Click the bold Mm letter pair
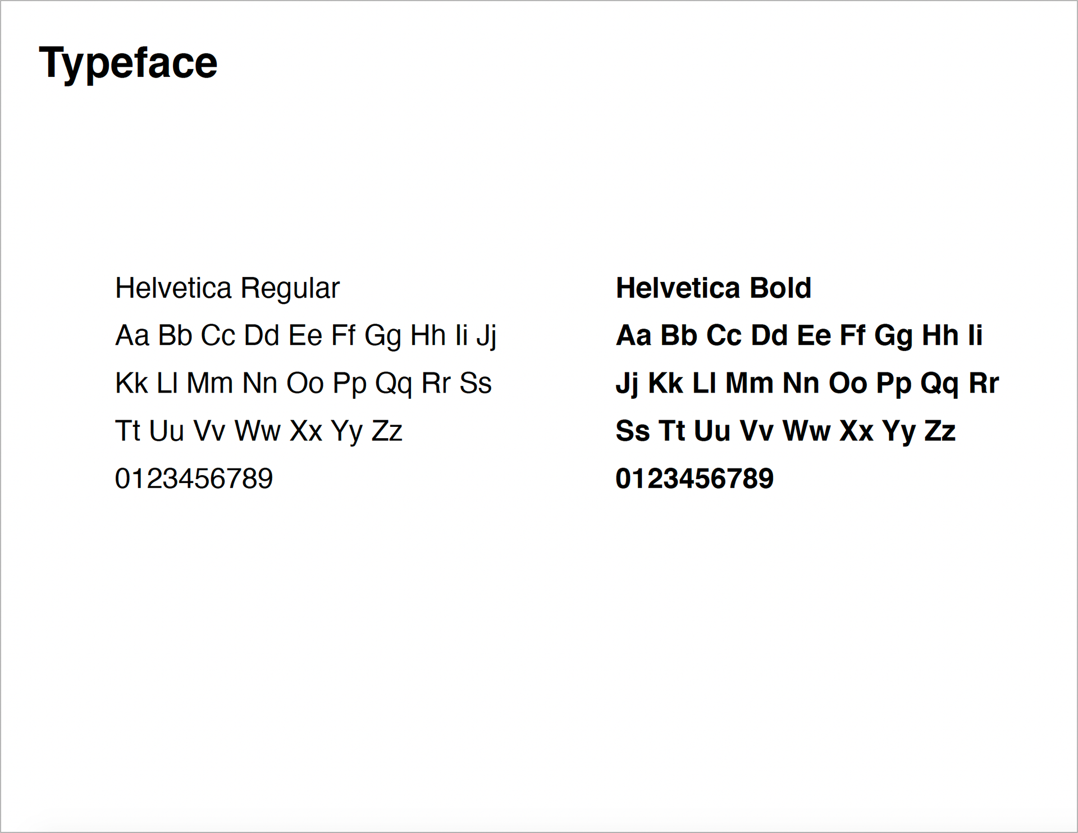Image resolution: width=1078 pixels, height=833 pixels. (750, 383)
